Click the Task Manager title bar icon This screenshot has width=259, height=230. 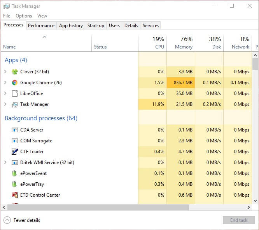point(7,6)
